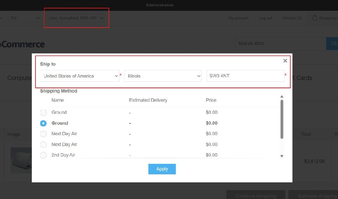Click Log out

[x=265, y=18]
